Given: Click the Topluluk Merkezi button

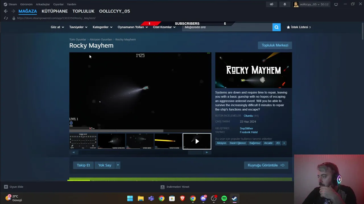Looking at the screenshot, I should click(x=275, y=45).
